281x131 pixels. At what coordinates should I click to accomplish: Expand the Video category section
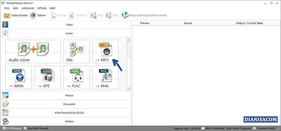pyautogui.click(x=66, y=24)
